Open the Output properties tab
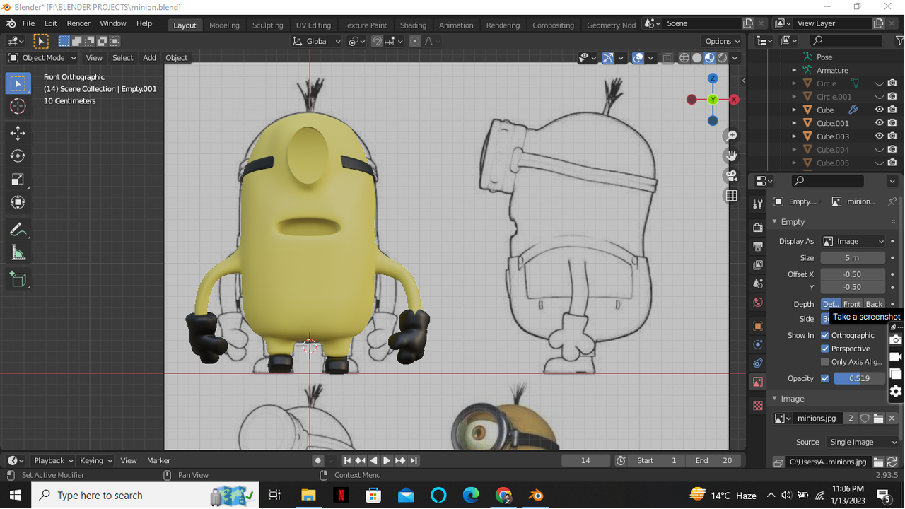The width and height of the screenshot is (905, 509). click(x=758, y=246)
